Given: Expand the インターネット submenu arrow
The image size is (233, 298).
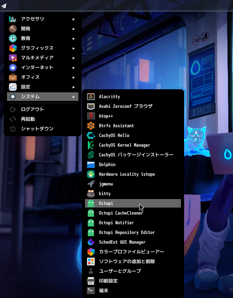Looking at the screenshot, I should (x=74, y=68).
